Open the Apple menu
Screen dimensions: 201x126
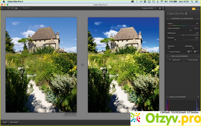pos(3,2)
